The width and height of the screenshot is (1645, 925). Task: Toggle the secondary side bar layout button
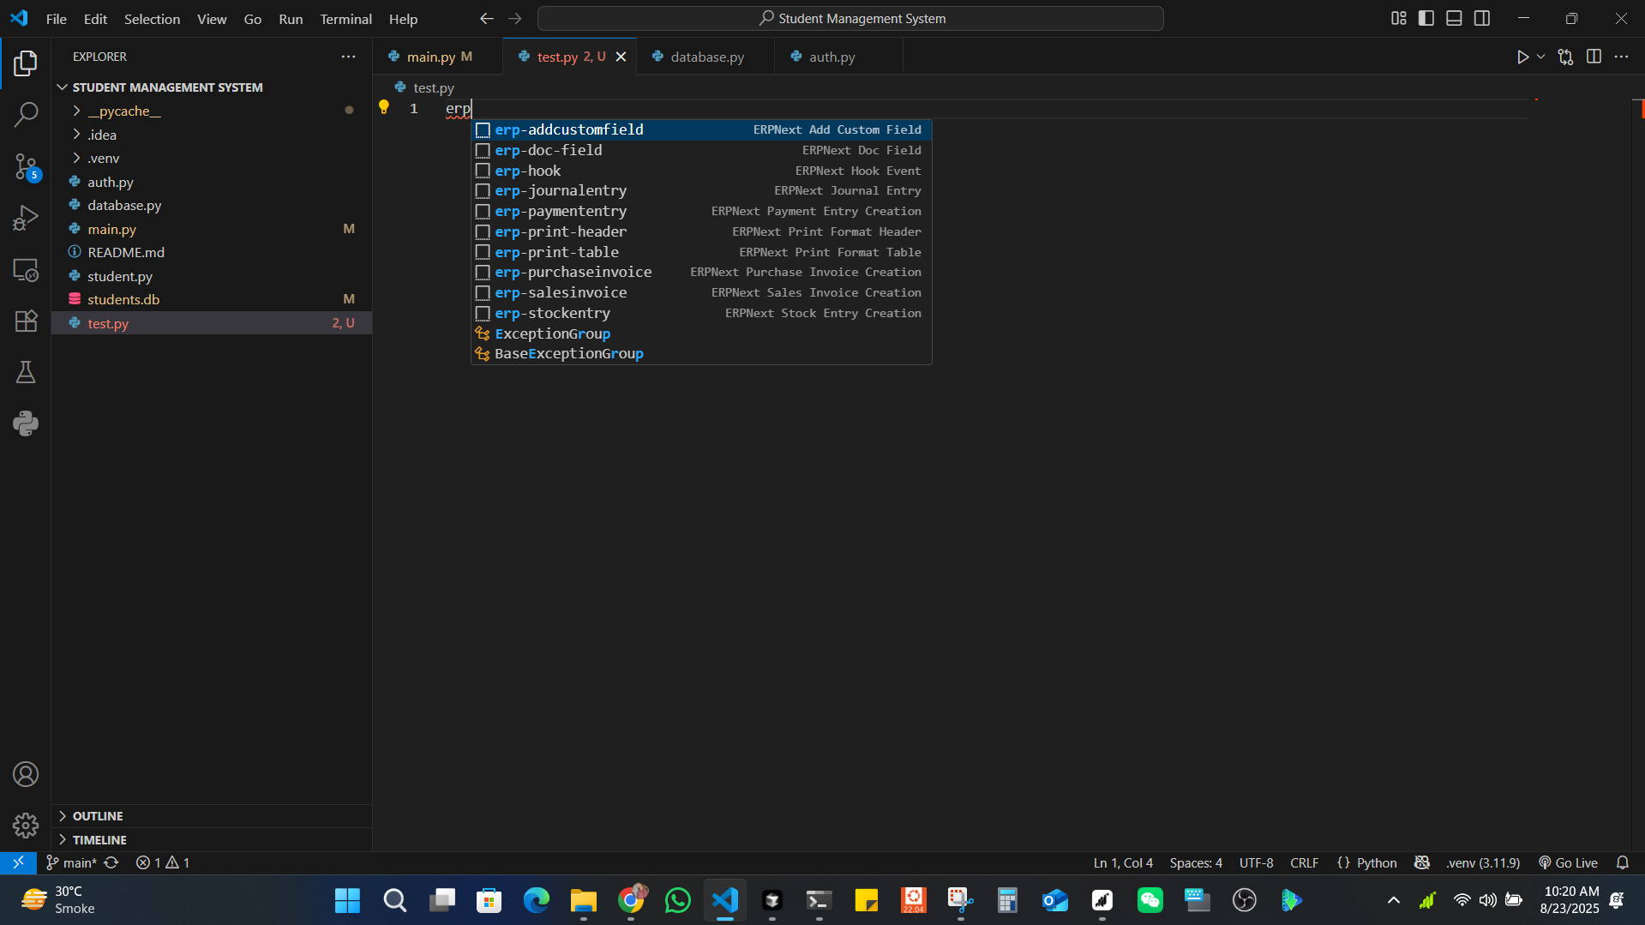point(1482,18)
